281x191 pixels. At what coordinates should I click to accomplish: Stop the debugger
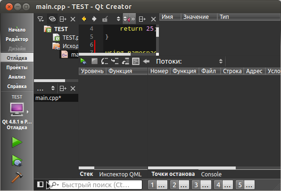click(94, 61)
